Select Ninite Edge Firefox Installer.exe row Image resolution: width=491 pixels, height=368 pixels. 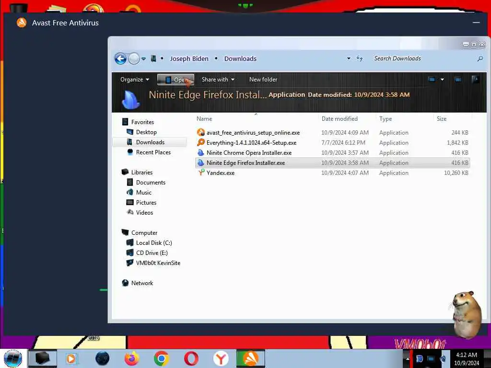[333, 163]
